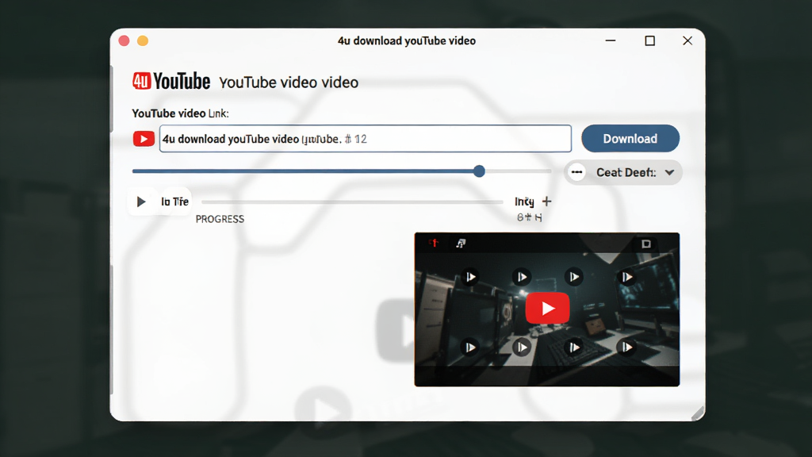Click the large red play button on thumbnail

click(x=547, y=309)
